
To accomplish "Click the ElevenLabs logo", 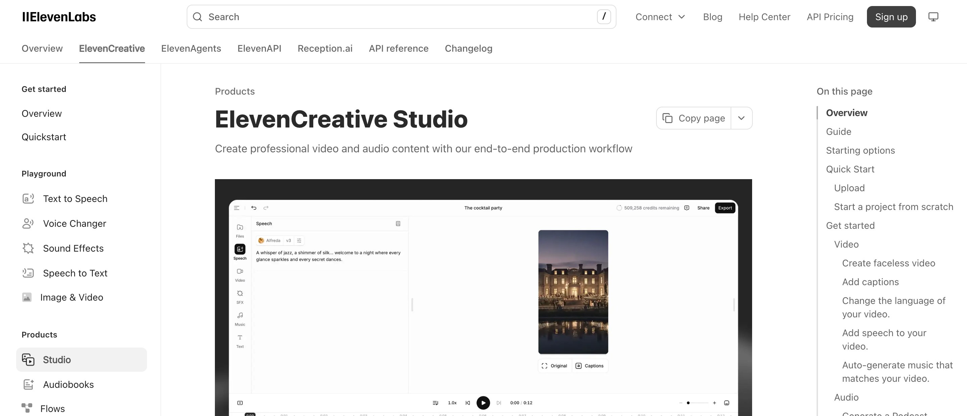I will pos(59,17).
